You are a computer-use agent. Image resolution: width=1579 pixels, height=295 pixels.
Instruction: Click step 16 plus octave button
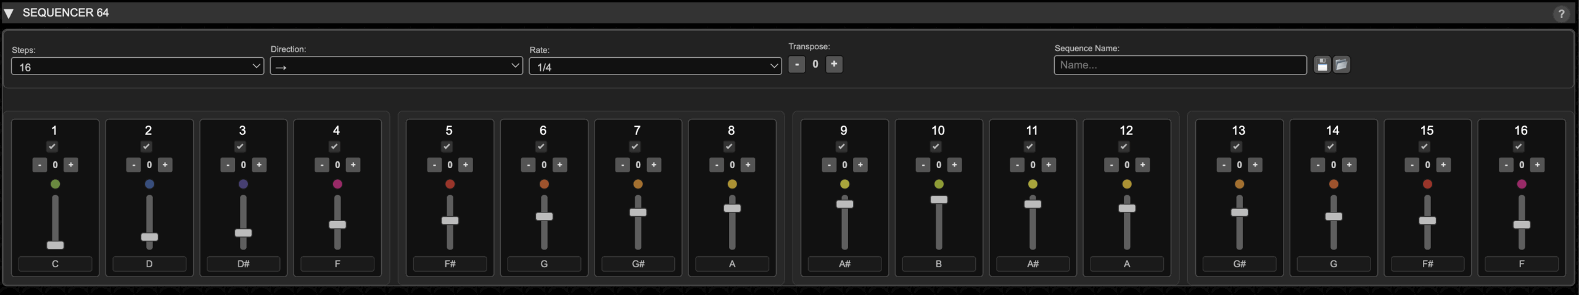[x=1538, y=165]
